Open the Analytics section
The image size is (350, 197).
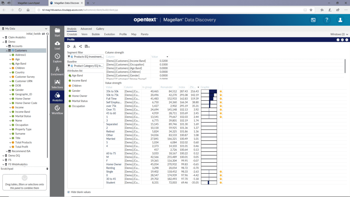(x=57, y=97)
